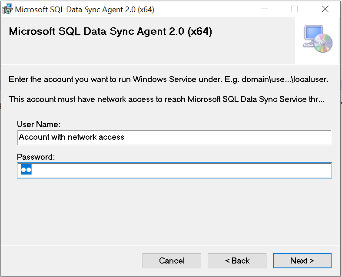Click the 'This account must have network access' text
The image size is (342, 277).
point(166,99)
